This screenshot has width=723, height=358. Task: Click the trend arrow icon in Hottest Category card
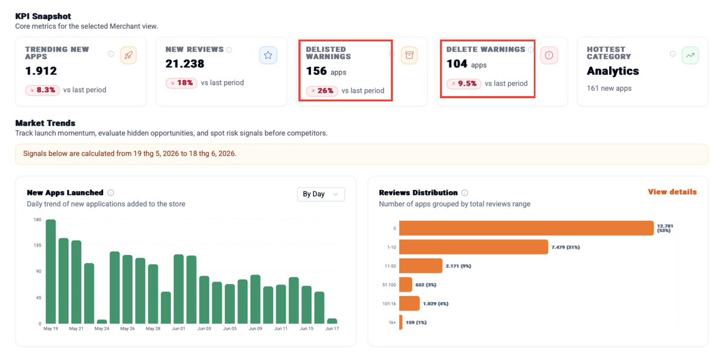coord(690,55)
